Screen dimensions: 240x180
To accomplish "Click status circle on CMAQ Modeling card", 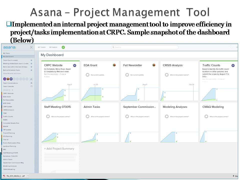I will 206,116.
